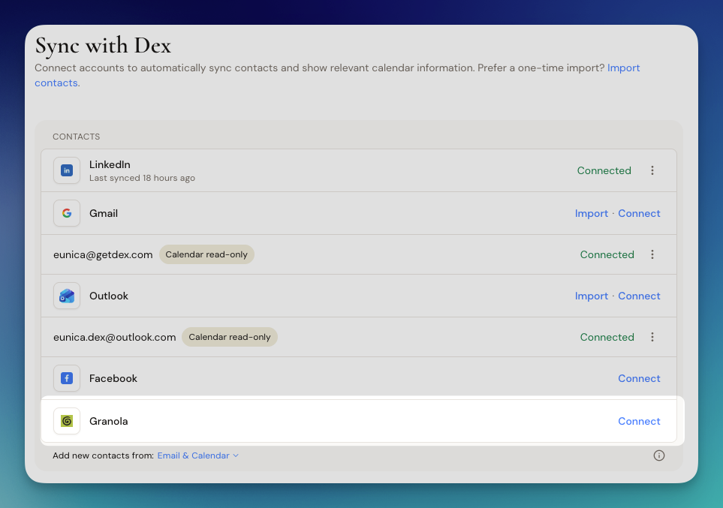
Task: Open the Import contacts link in description
Action: (x=623, y=68)
